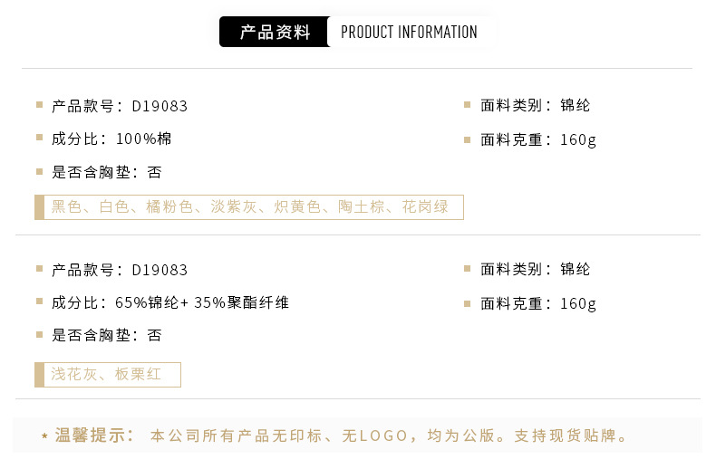Click square bullet beside 成分比 100%棉
The width and height of the screenshot is (716, 469).
39,139
